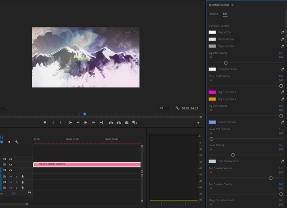Solo the right channel in audio meters
Screen dimensions: 287x208
click(185, 204)
